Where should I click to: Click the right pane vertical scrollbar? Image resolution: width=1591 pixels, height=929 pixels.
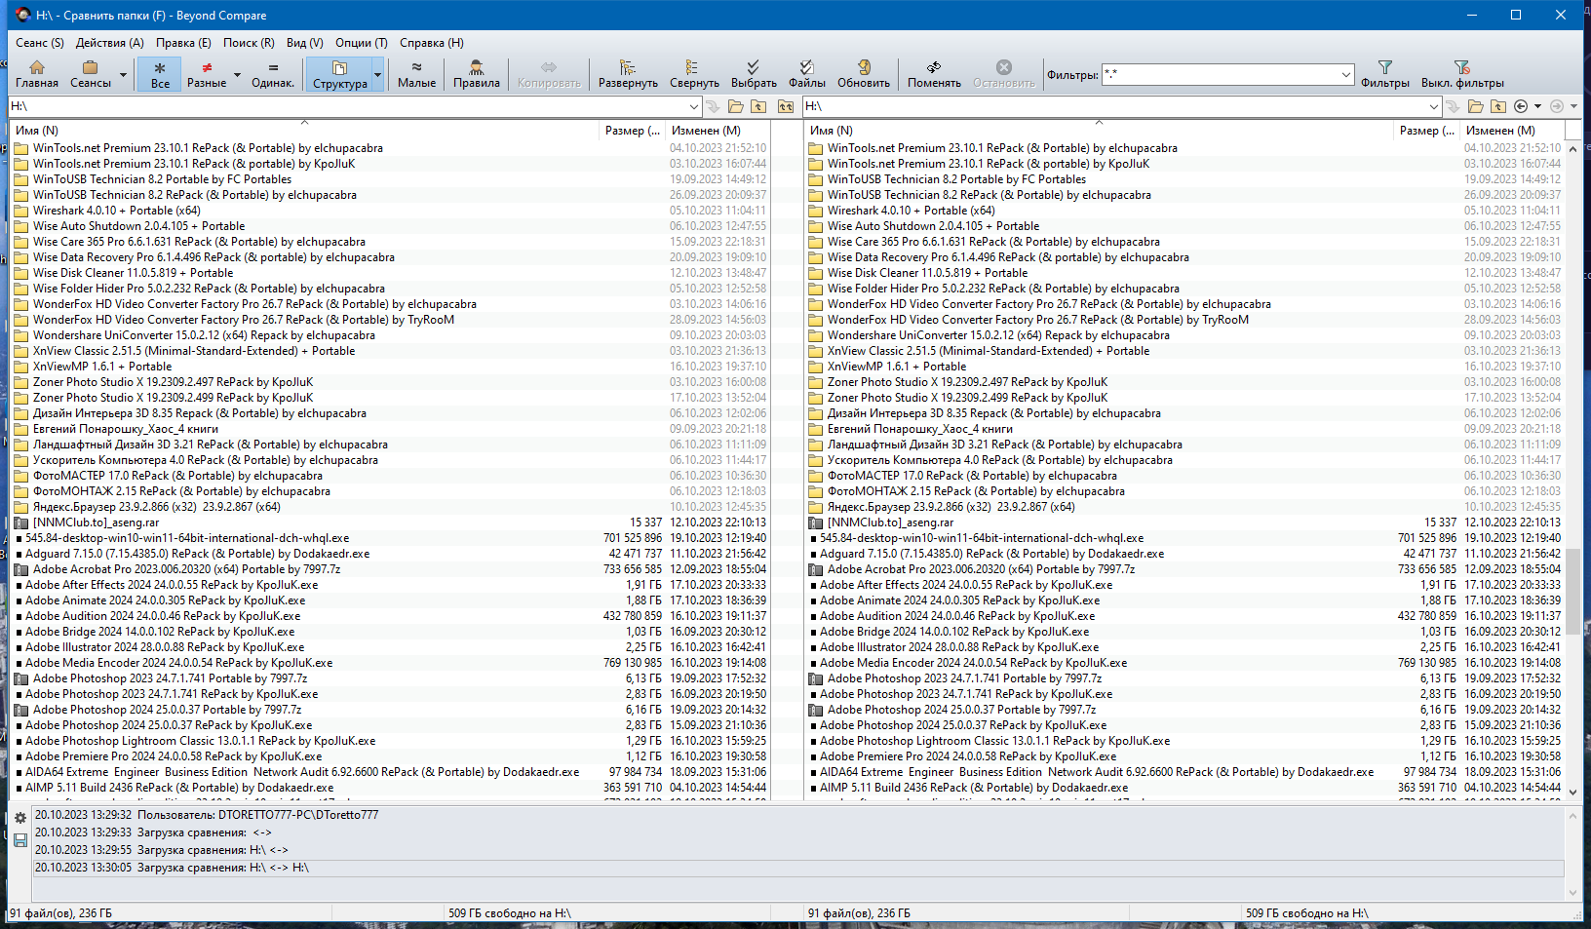pos(1572,468)
